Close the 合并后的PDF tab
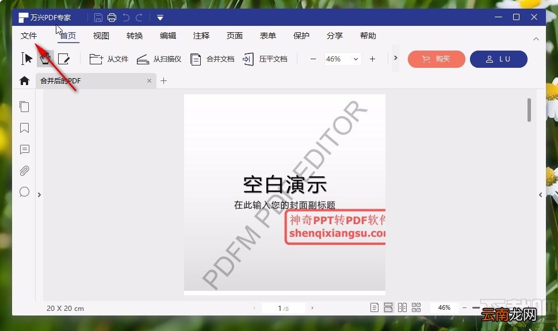The image size is (558, 331). click(149, 80)
